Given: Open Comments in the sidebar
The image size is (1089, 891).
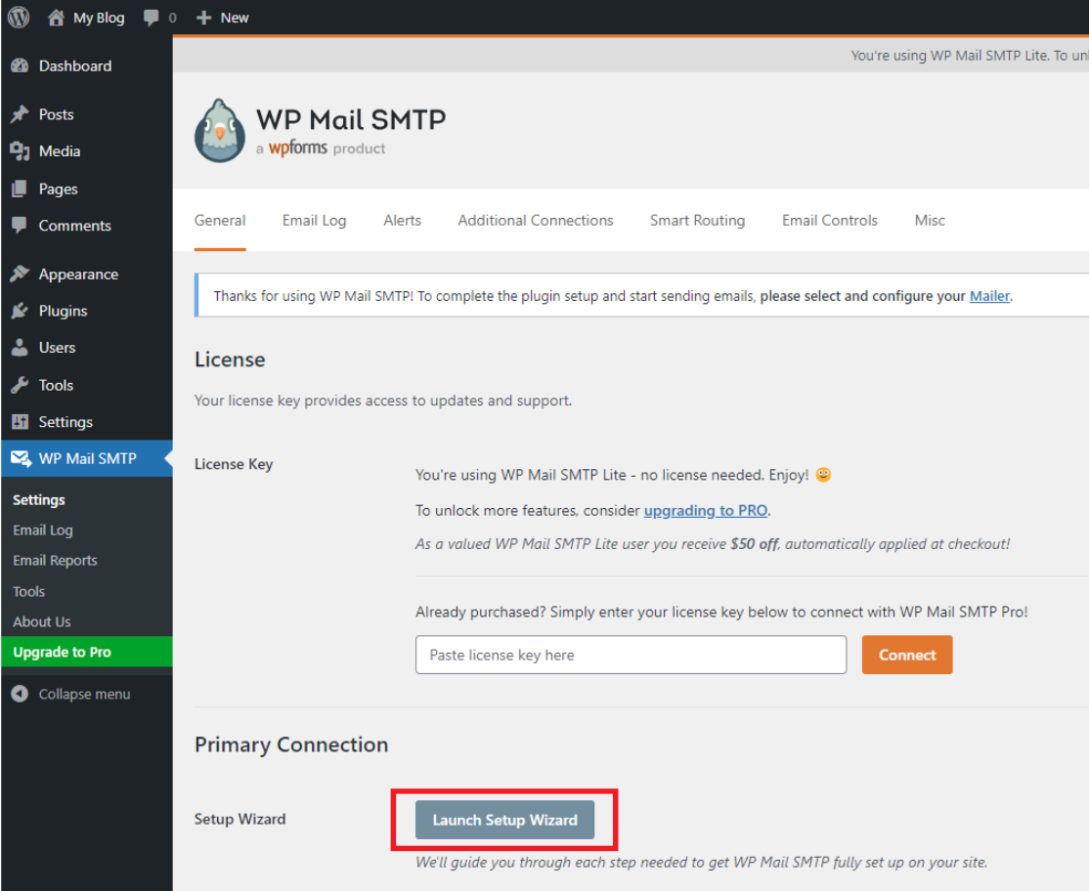Looking at the screenshot, I should tap(75, 226).
